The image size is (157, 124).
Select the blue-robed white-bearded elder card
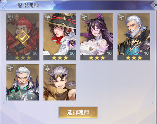click(134, 37)
